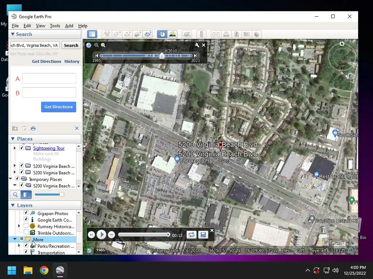373x279 pixels.
Task: Click the Checkered Flag Toyota map pin
Action: (x=177, y=159)
